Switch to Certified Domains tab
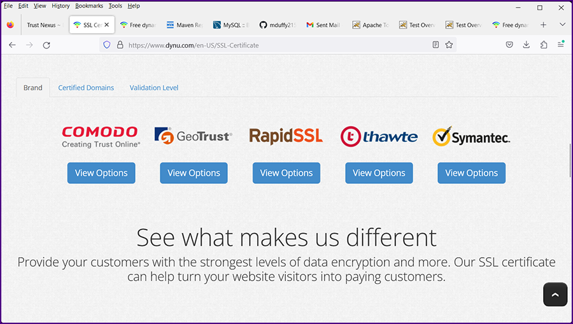Viewport: 573px width, 324px height. coord(86,88)
